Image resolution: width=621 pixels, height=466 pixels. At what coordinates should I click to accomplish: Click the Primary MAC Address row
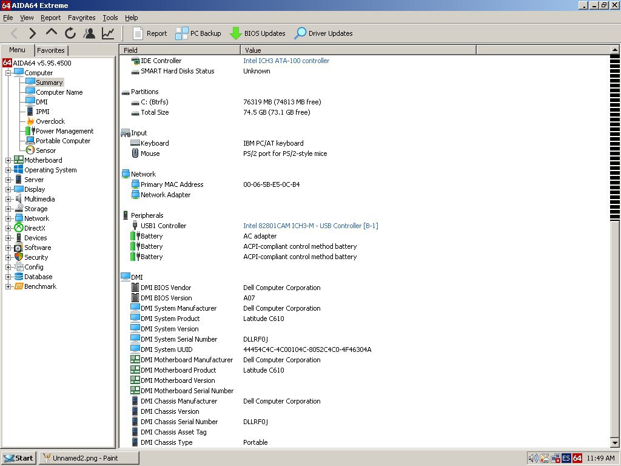click(x=364, y=184)
